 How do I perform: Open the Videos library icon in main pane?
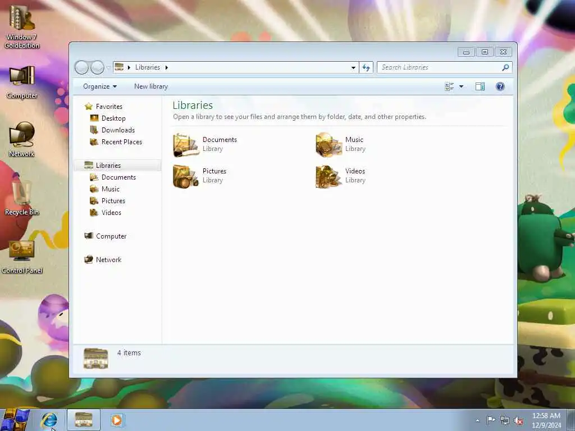(328, 176)
